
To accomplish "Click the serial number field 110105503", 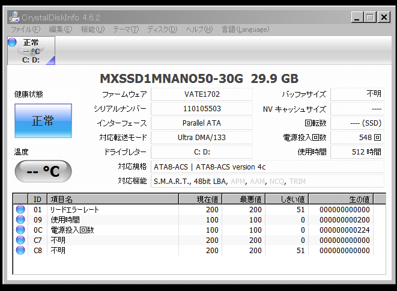I will click(202, 109).
